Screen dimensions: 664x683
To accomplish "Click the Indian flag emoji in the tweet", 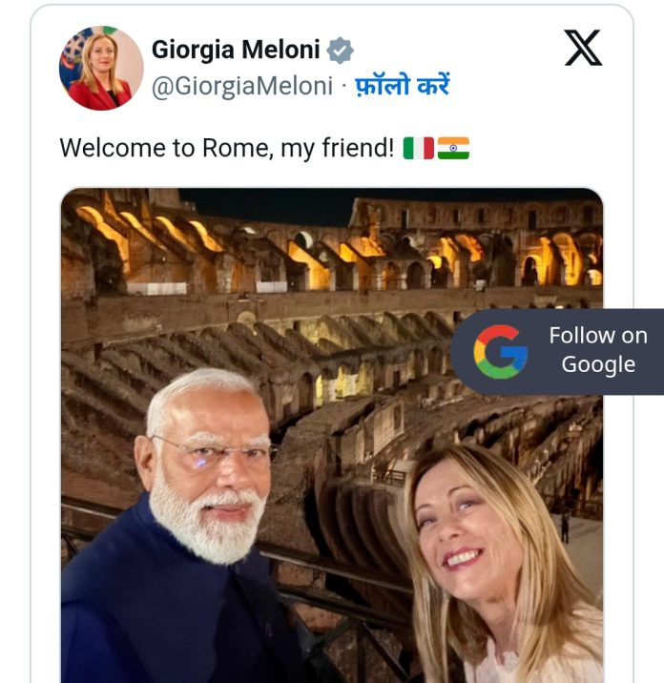I will [x=453, y=148].
